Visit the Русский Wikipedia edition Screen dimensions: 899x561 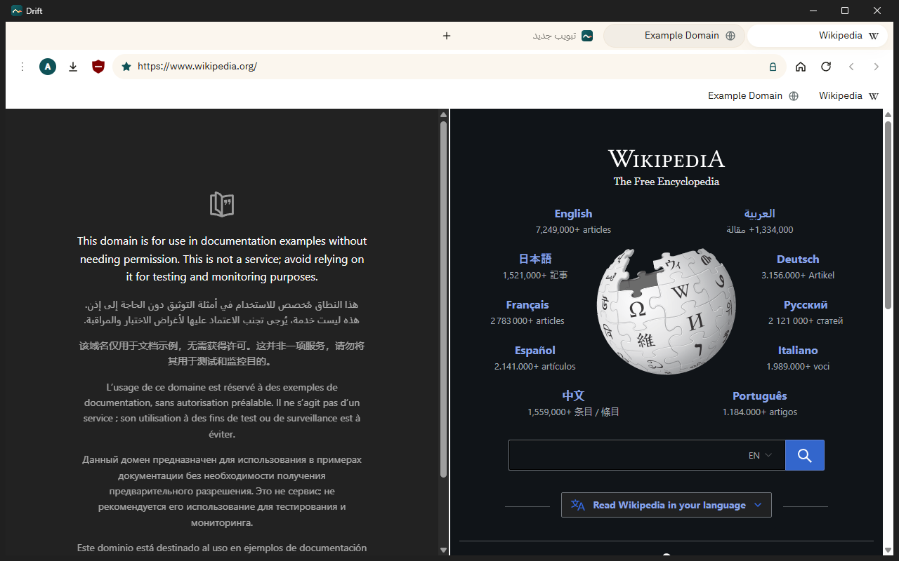click(x=806, y=305)
